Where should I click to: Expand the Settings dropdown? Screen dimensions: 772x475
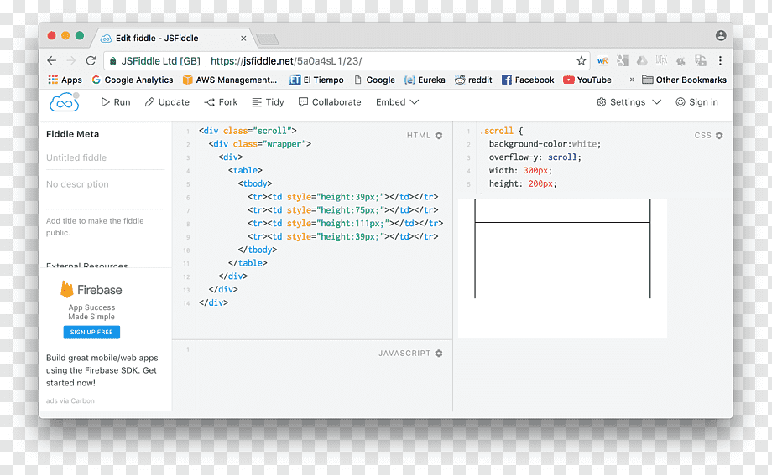pos(629,102)
